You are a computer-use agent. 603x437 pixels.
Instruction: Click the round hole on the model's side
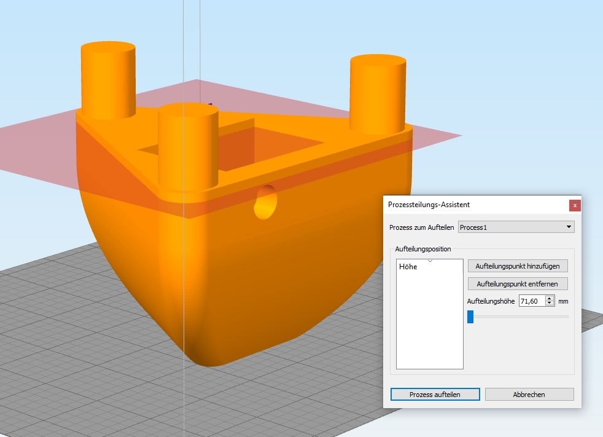click(x=266, y=202)
